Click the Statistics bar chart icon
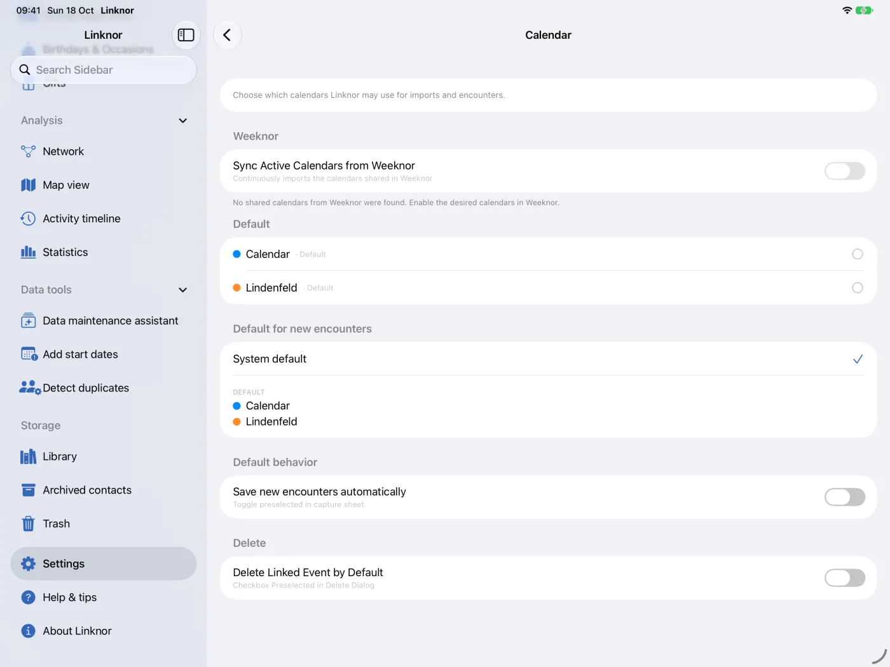This screenshot has height=667, width=890. [x=28, y=252]
